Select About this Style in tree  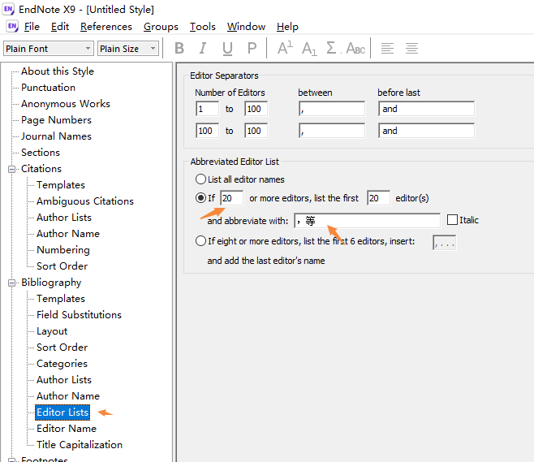coord(57,71)
